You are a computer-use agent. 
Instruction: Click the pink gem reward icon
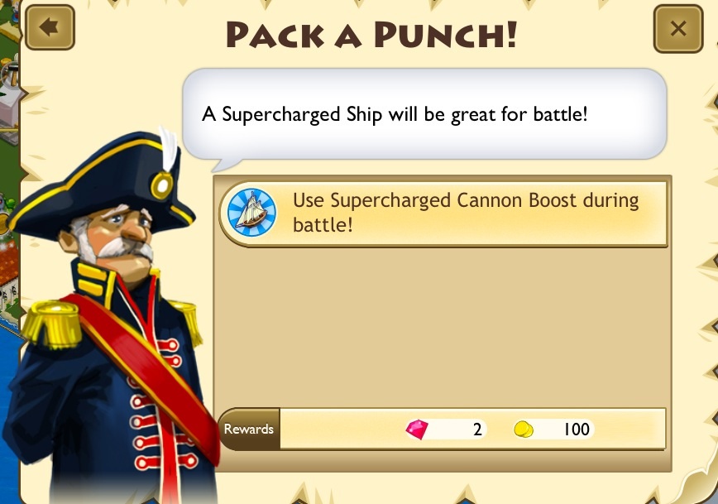coord(417,430)
